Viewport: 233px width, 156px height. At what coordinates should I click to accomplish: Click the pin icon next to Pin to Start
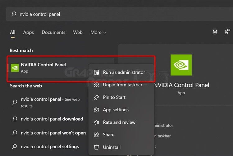tap(96, 97)
